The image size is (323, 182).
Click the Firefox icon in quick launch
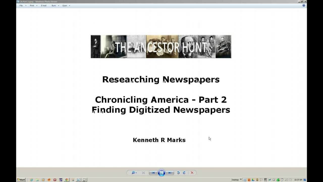49,180
